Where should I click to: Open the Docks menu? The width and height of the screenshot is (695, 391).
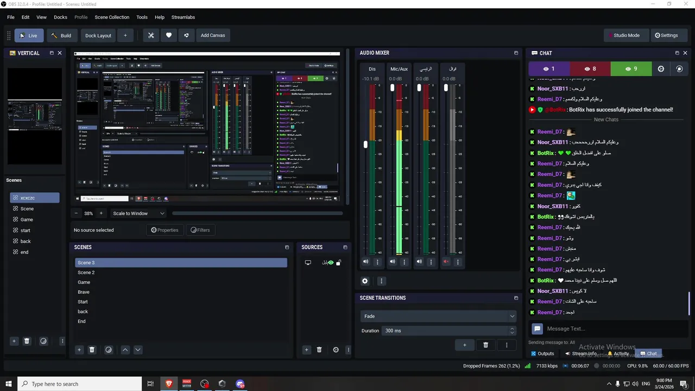click(60, 17)
